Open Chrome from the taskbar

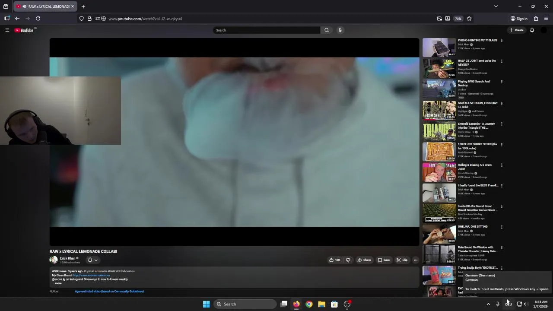click(309, 304)
